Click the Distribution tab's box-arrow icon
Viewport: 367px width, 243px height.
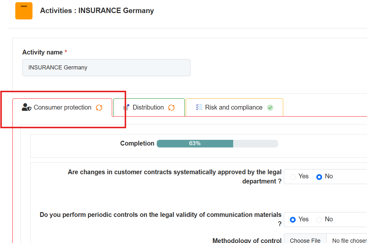click(126, 107)
